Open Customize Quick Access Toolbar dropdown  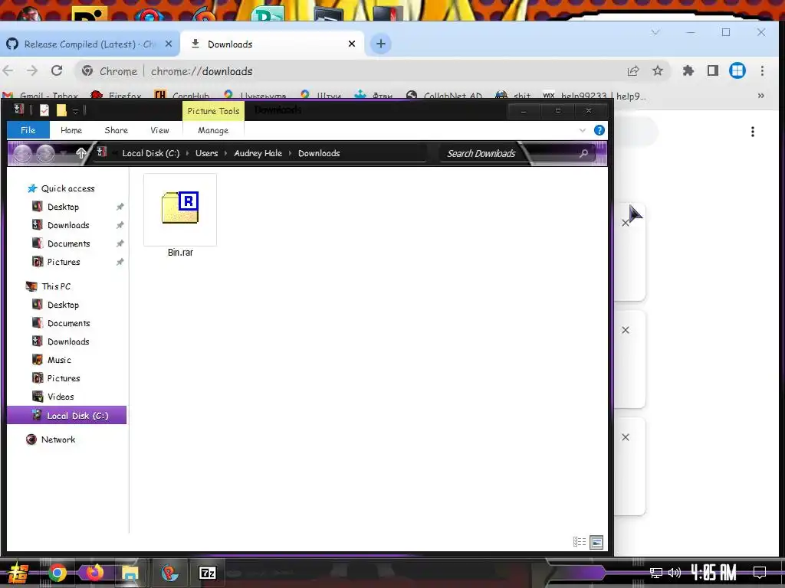[75, 111]
